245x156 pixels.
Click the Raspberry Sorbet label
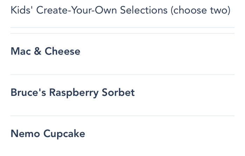point(92,93)
